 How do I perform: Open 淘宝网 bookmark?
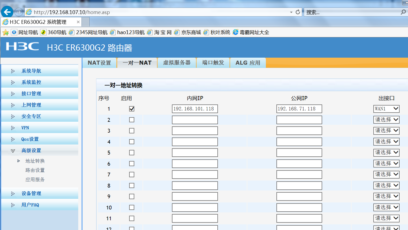(159, 32)
